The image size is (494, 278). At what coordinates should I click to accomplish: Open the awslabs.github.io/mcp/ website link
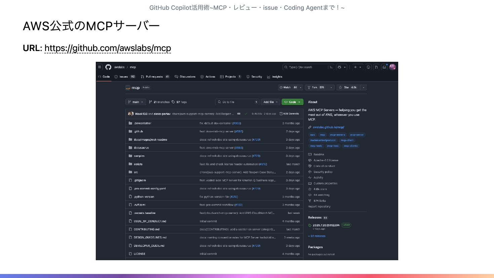point(328,127)
